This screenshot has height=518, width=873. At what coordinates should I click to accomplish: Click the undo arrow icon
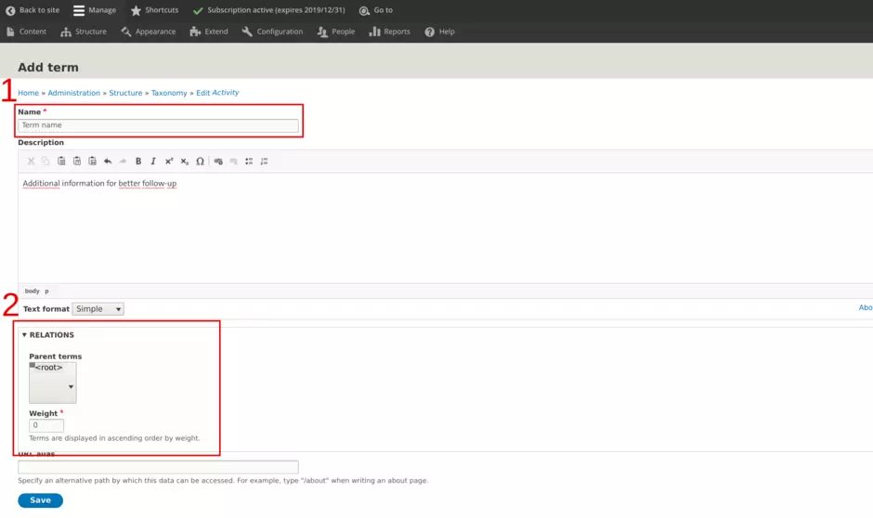point(108,162)
